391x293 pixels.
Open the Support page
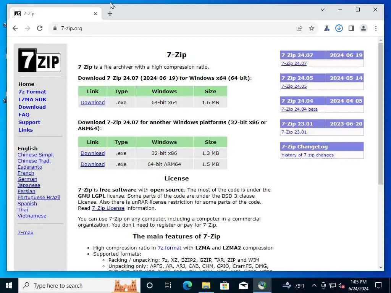point(29,122)
